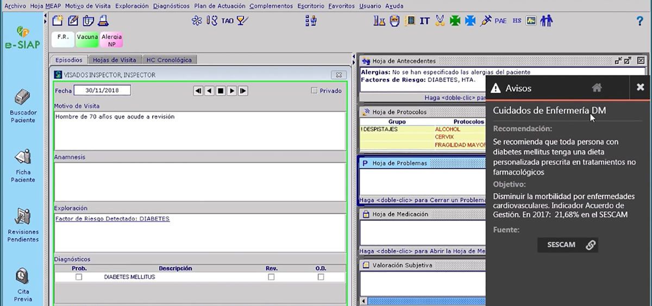Enable the Privado checkbox

[314, 91]
